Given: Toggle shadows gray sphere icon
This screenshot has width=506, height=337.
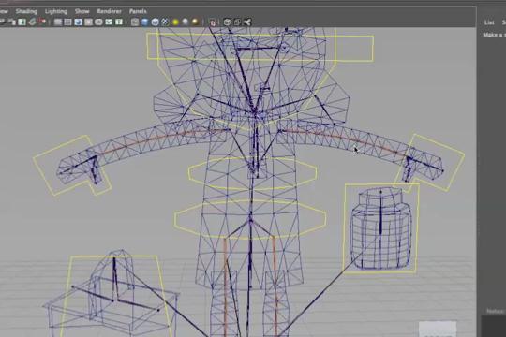Looking at the screenshot, I should coord(186,22).
